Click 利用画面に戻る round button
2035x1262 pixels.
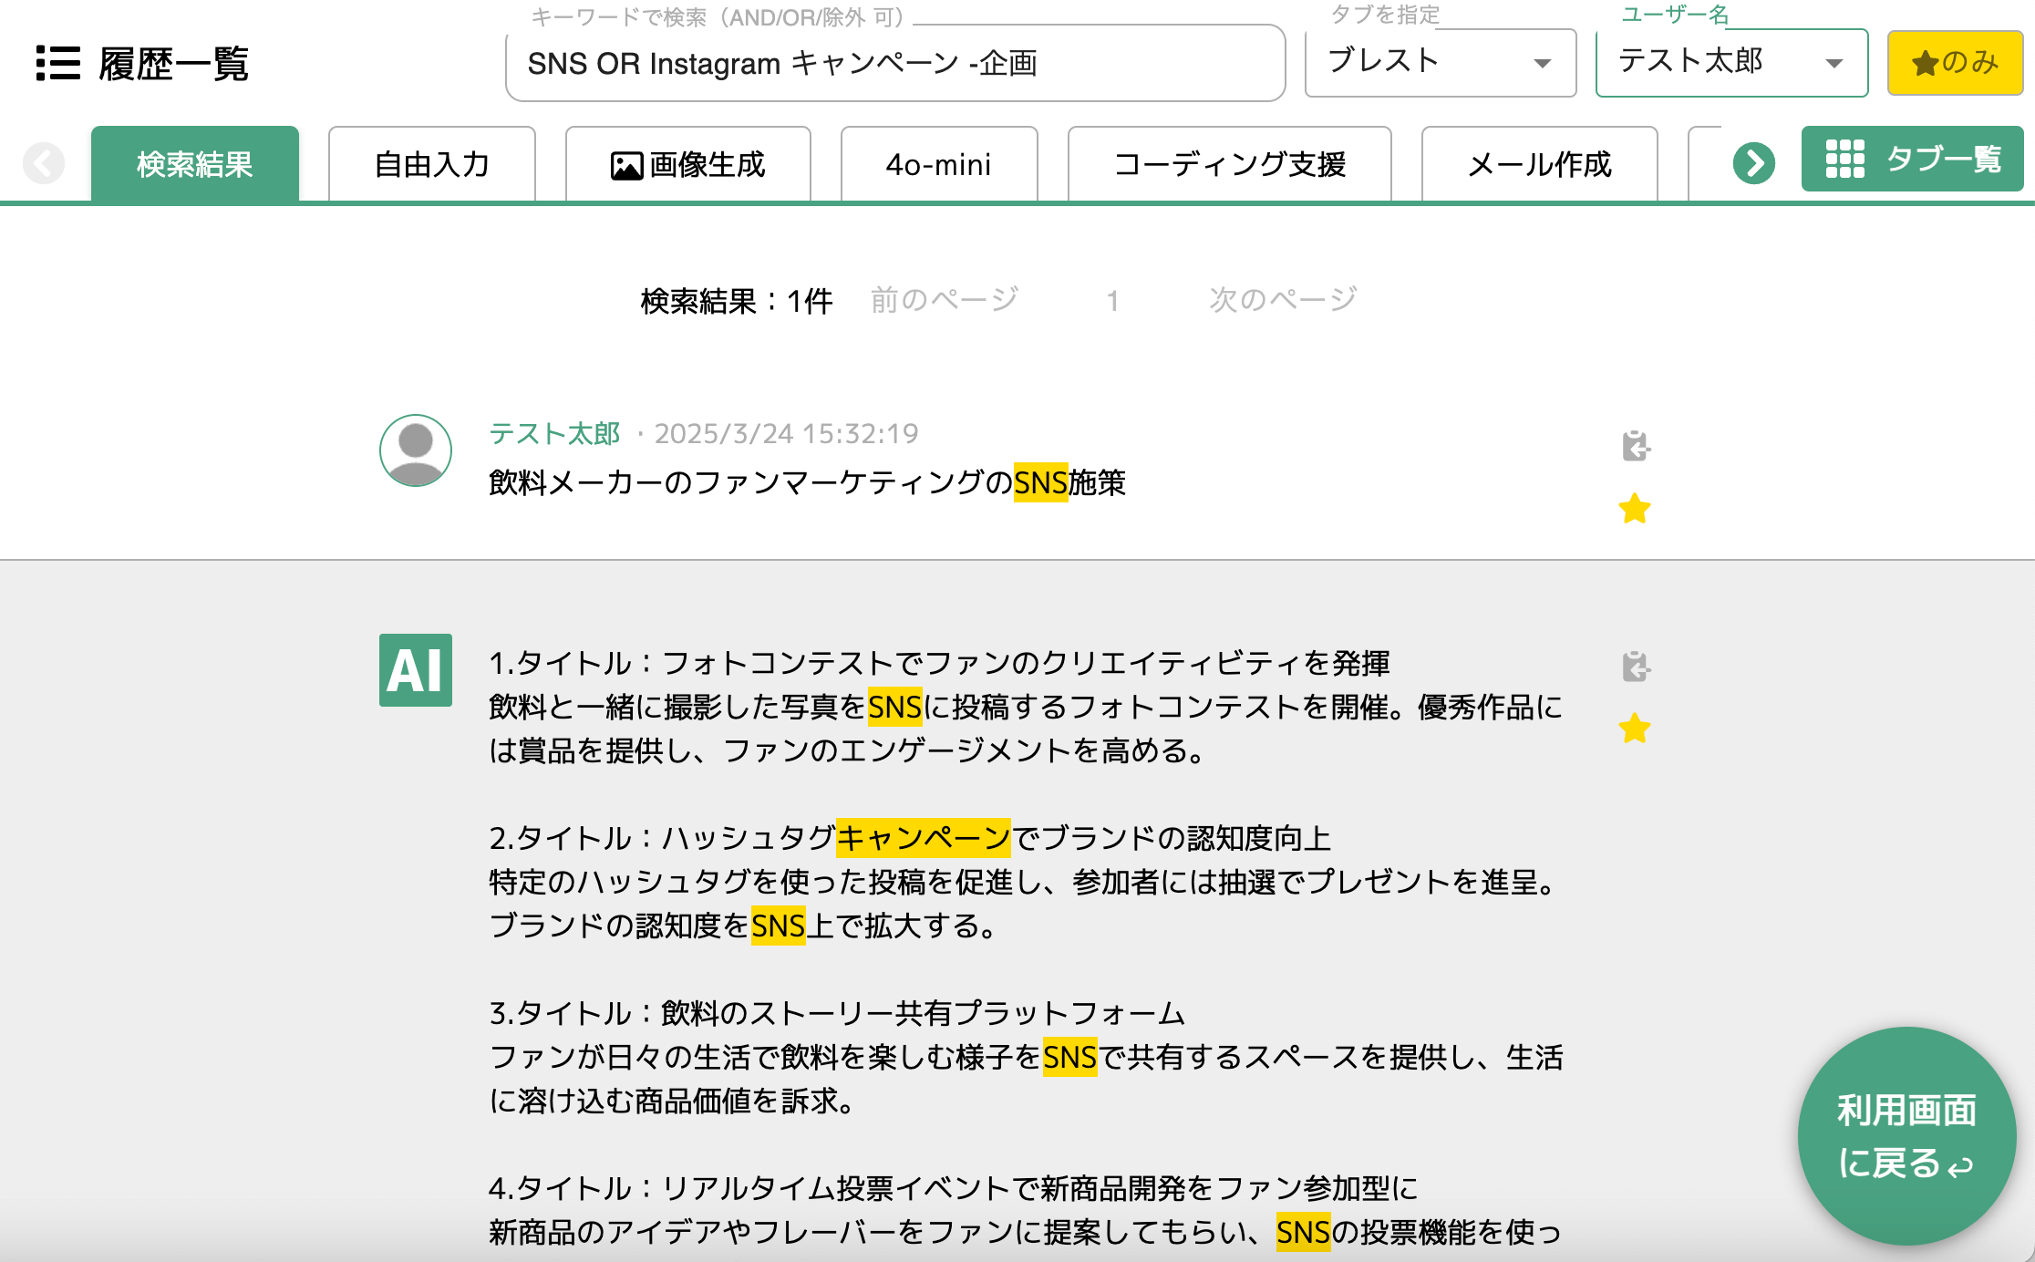click(1906, 1136)
